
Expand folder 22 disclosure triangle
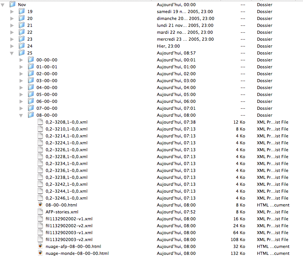tap(12, 32)
